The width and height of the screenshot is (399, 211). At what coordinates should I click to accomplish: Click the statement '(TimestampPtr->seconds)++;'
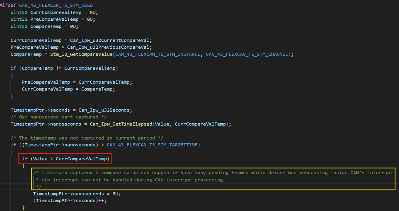coord(70,201)
